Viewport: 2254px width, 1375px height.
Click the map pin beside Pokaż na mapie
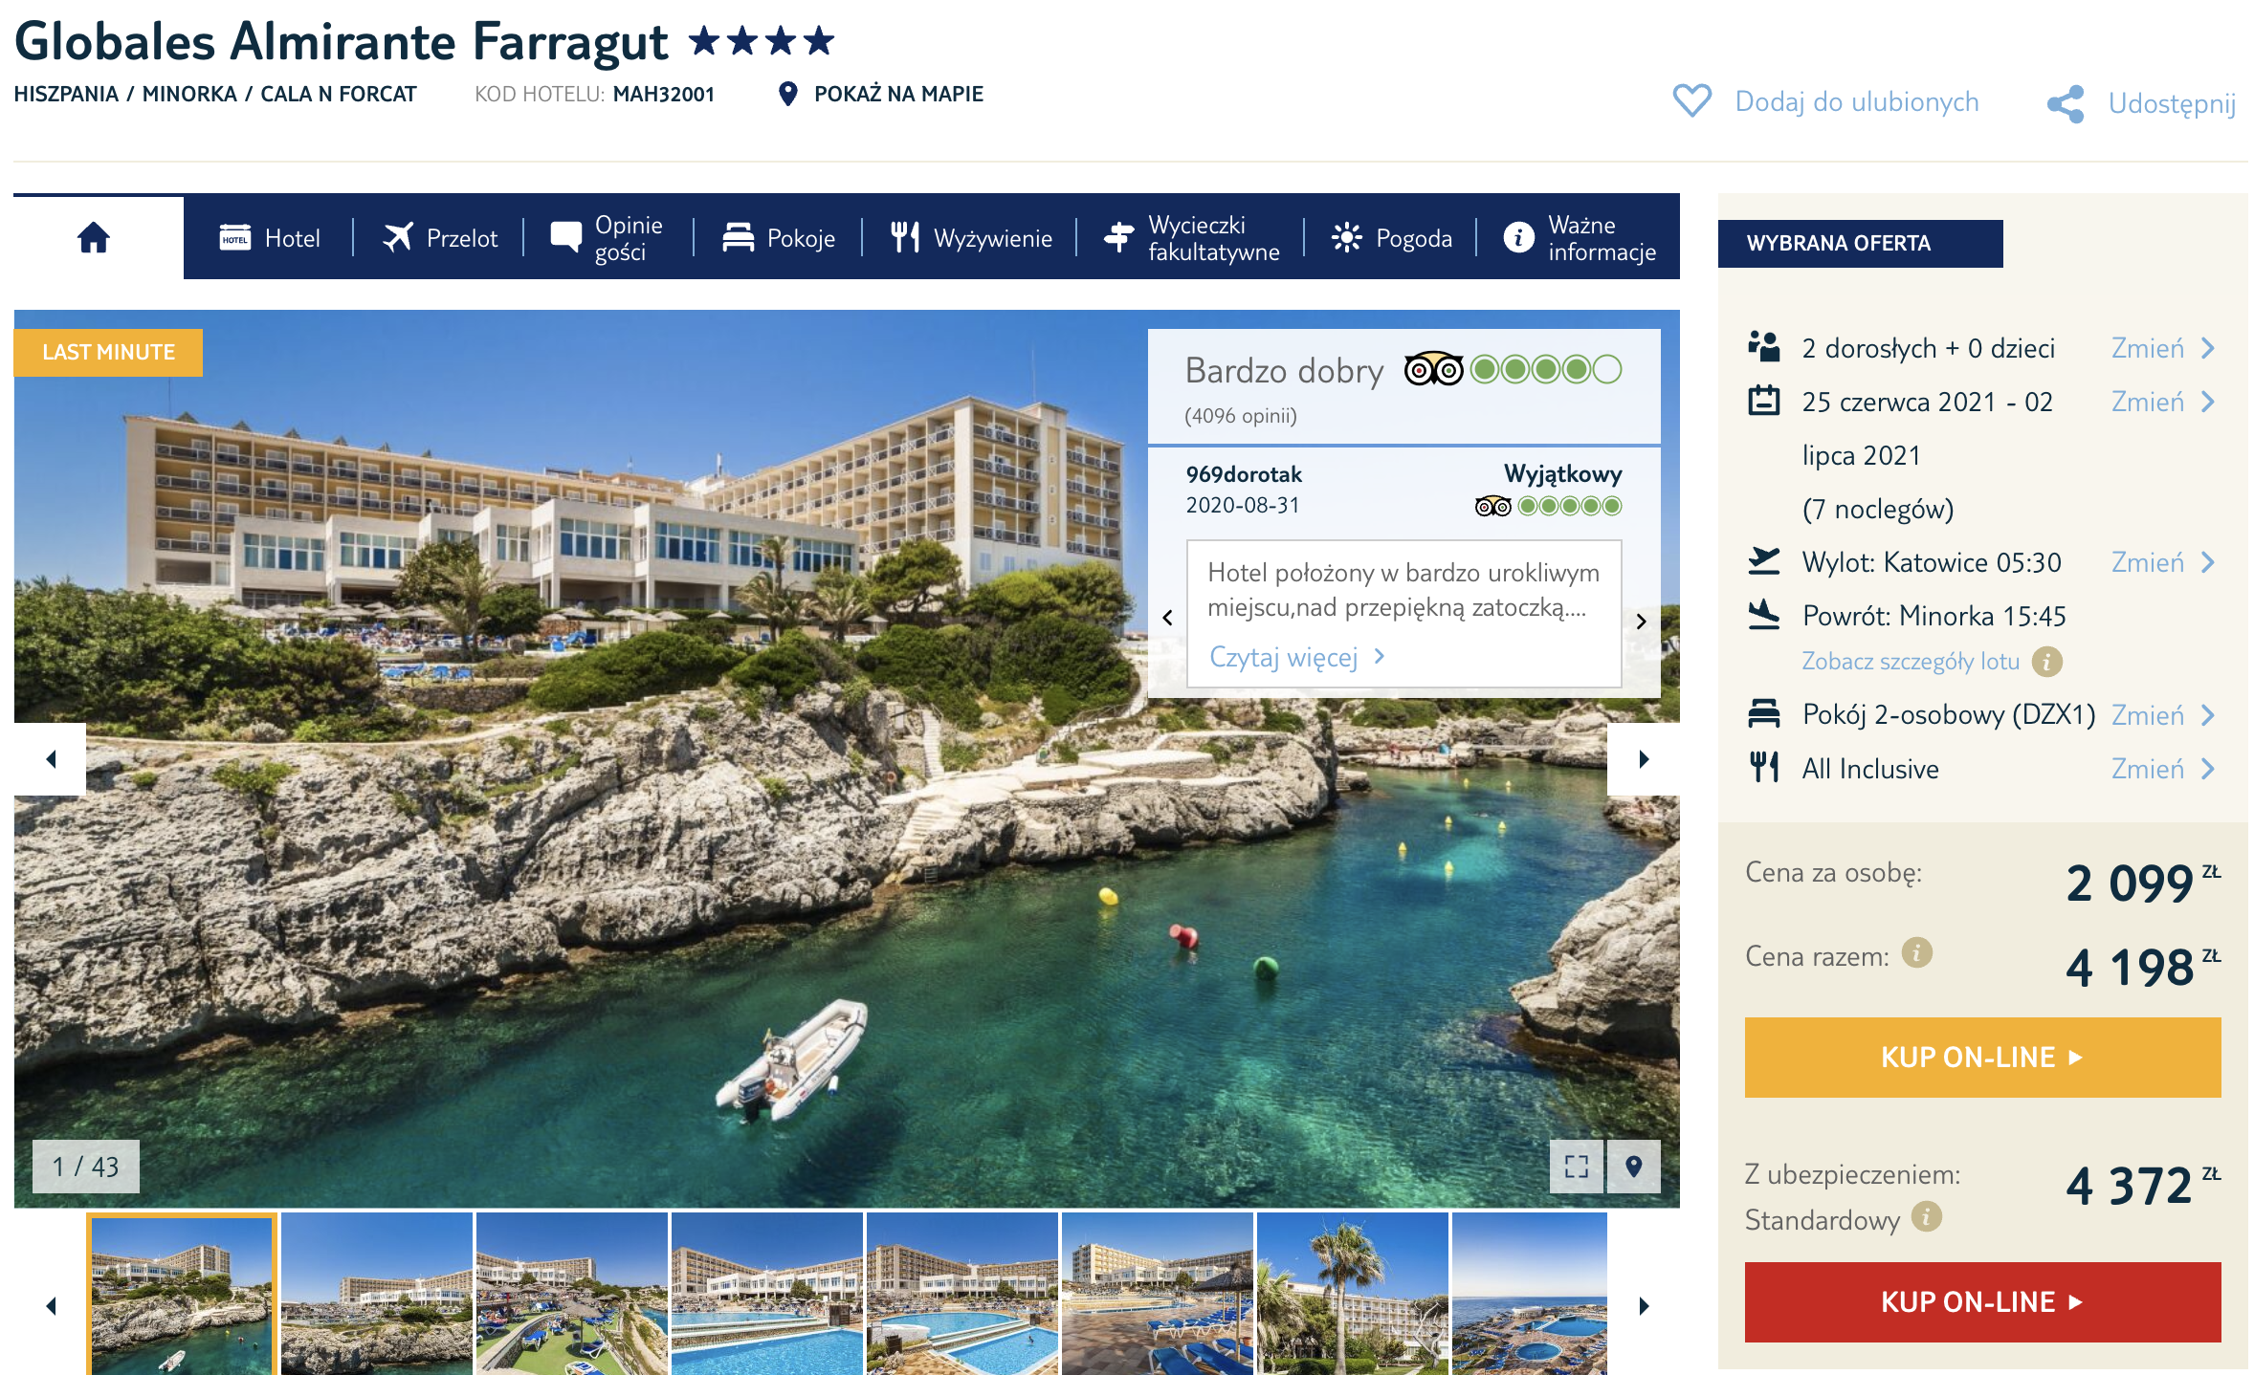tap(787, 94)
